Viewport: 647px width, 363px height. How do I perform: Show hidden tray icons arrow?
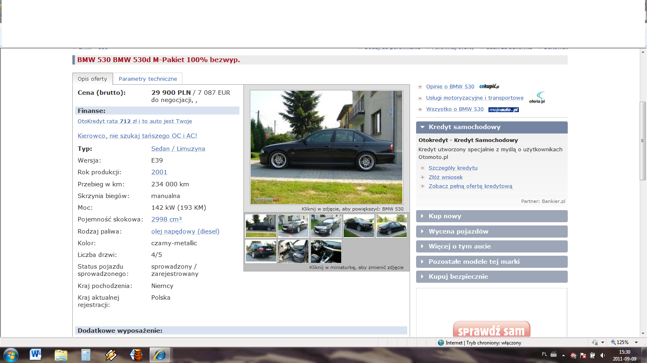(x=563, y=355)
